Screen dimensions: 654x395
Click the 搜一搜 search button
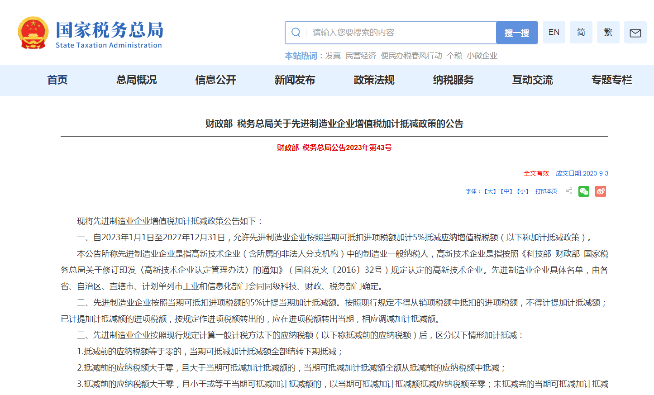coord(517,33)
